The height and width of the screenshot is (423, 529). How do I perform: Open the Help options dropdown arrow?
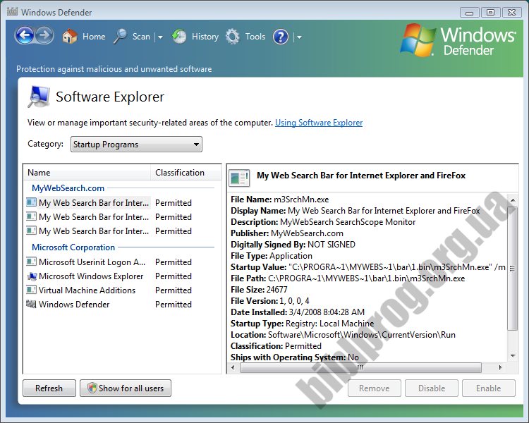(x=299, y=37)
